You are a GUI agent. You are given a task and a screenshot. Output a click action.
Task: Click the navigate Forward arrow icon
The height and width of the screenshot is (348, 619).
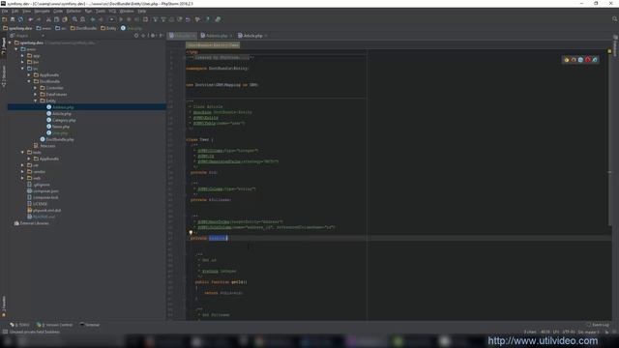click(x=101, y=19)
